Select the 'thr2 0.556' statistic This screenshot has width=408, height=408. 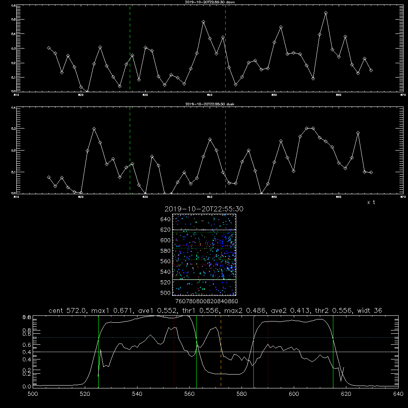click(334, 310)
